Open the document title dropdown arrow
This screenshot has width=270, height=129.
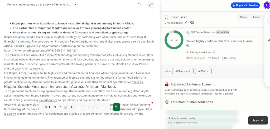[x=75, y=5]
